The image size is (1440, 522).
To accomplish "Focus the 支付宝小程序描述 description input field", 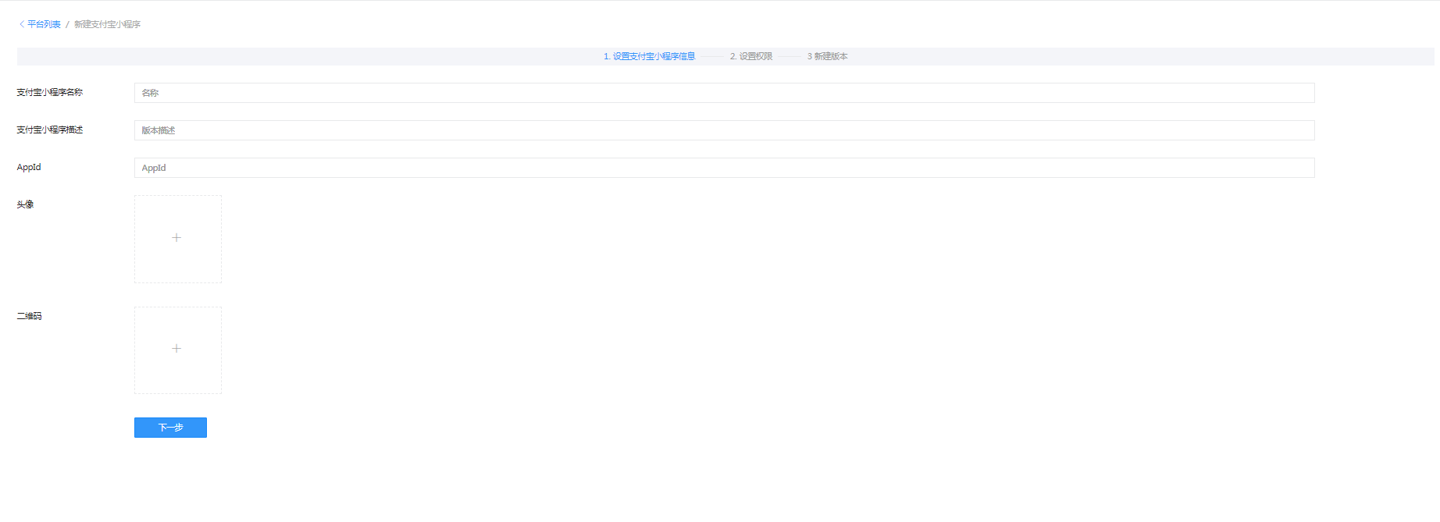I will point(724,130).
